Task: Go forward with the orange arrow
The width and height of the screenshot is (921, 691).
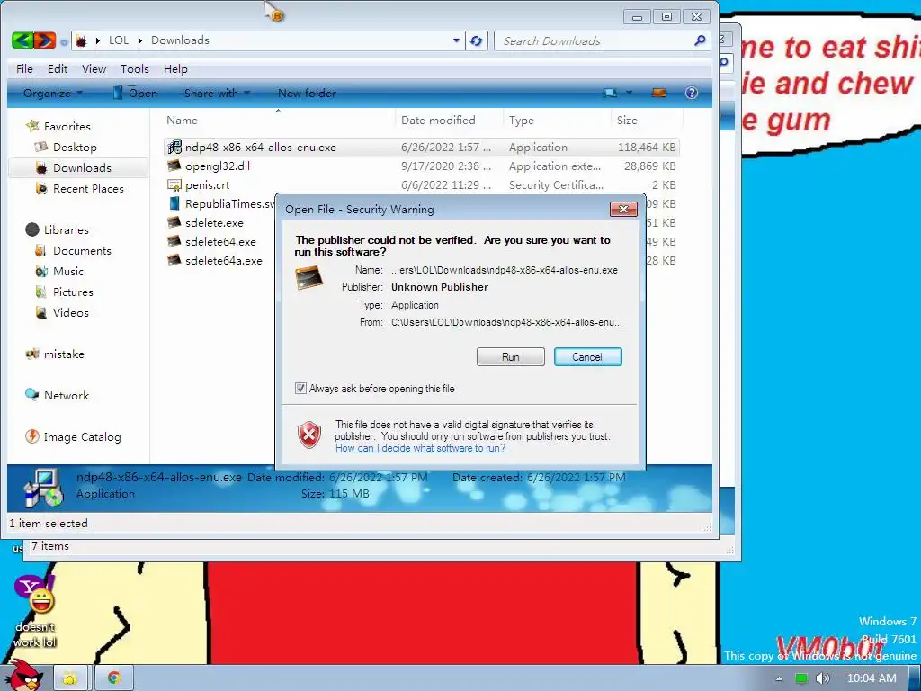Action: [45, 40]
